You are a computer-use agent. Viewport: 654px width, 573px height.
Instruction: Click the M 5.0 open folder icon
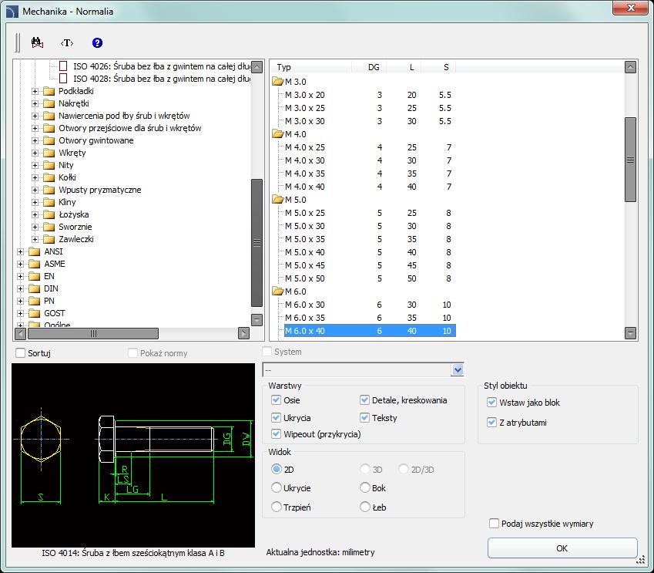click(278, 200)
